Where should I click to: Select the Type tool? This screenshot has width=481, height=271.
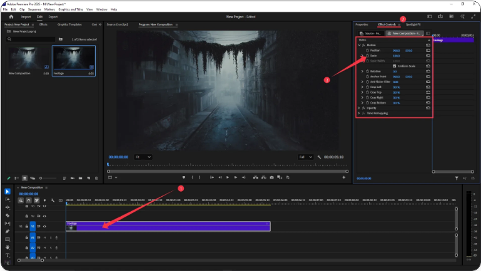[x=8, y=255]
